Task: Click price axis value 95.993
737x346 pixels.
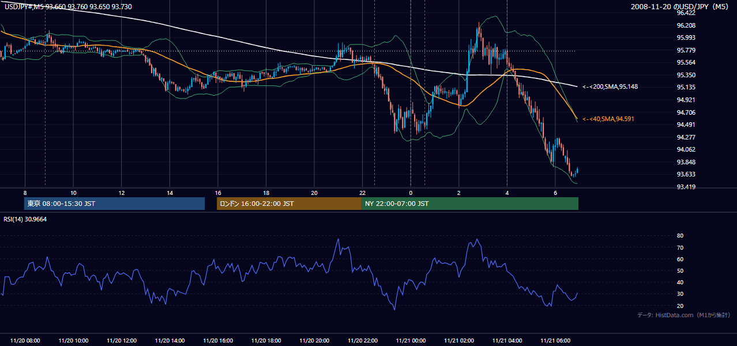Action: click(686, 37)
